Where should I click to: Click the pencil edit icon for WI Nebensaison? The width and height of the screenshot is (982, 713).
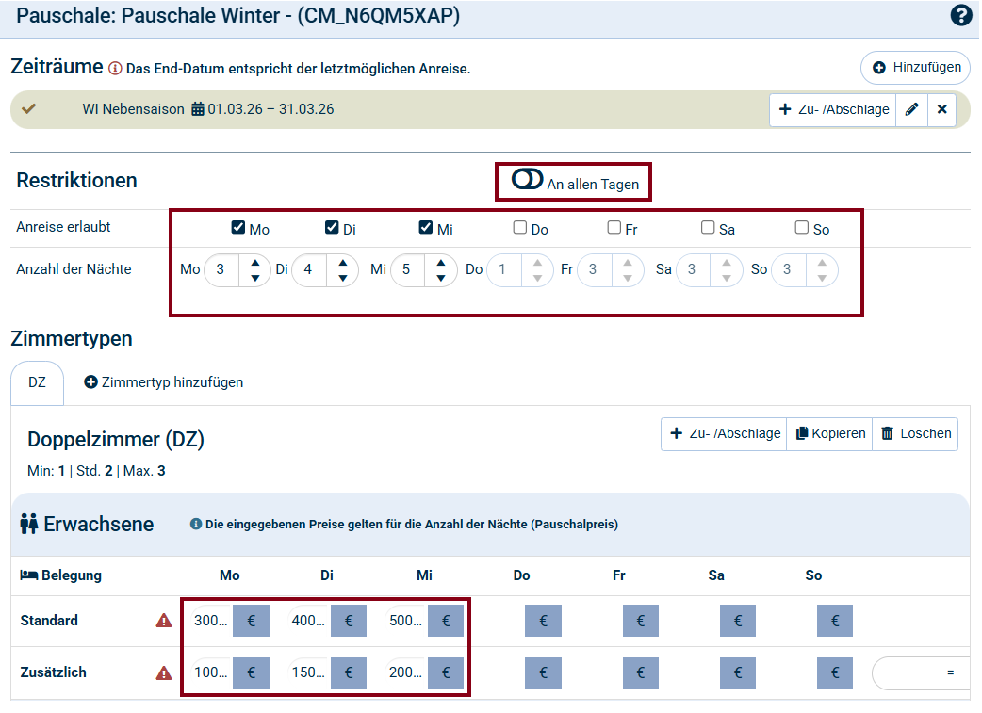point(911,110)
